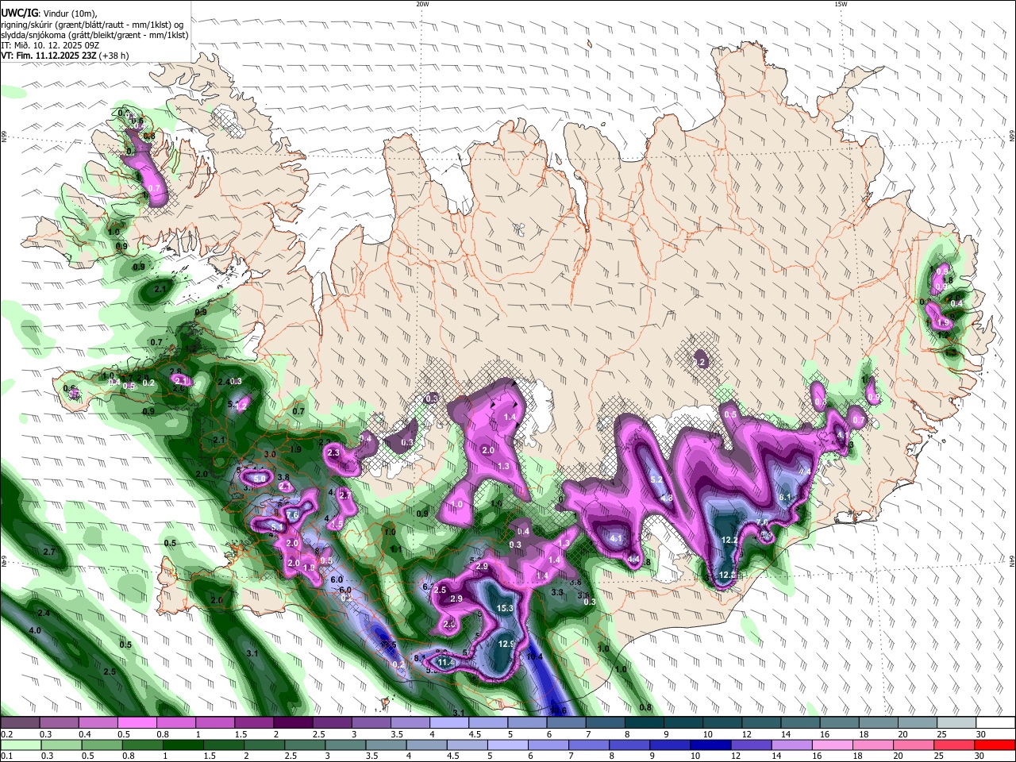
Task: Click the 5.2 snowfall value on the map
Action: pyautogui.click(x=656, y=480)
